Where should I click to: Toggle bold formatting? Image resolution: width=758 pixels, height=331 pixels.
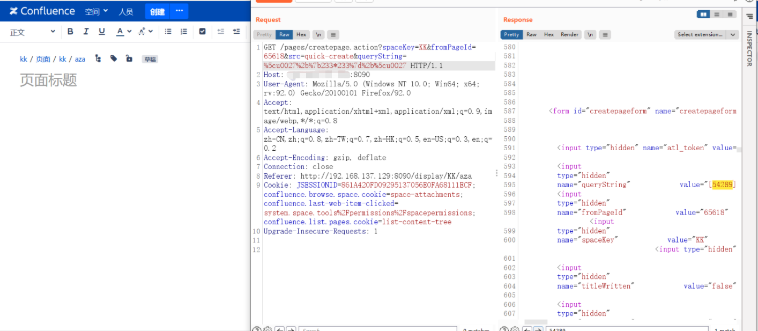click(70, 32)
